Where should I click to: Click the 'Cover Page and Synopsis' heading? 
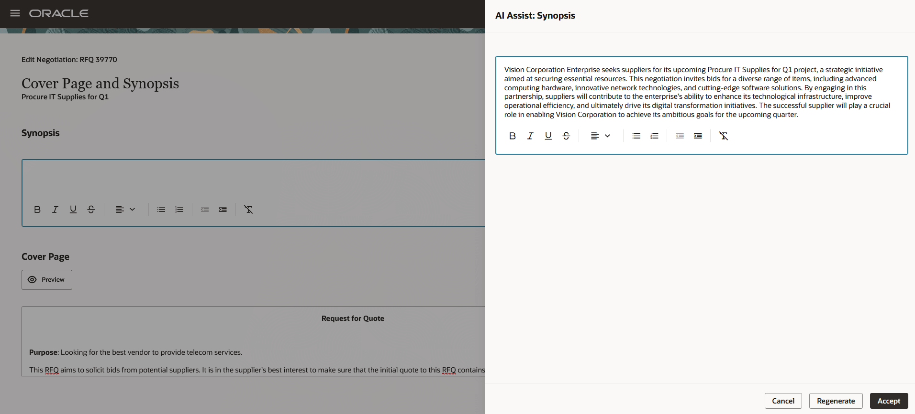coord(100,84)
